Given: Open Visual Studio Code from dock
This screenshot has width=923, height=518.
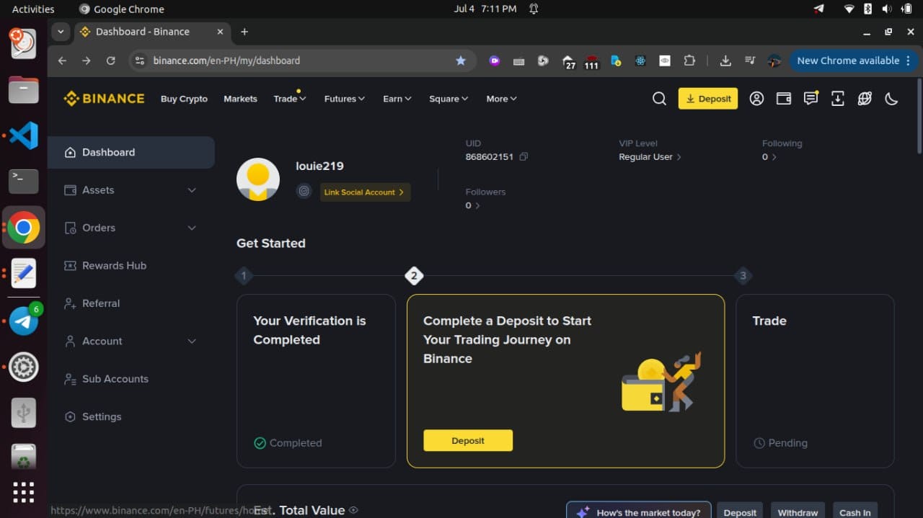Looking at the screenshot, I should click(x=23, y=135).
